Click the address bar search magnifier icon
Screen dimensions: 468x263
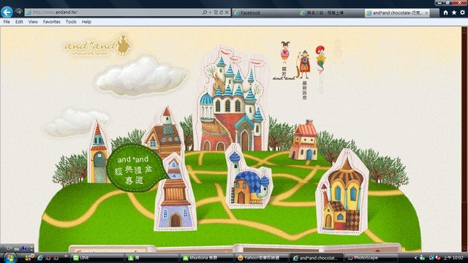point(205,12)
